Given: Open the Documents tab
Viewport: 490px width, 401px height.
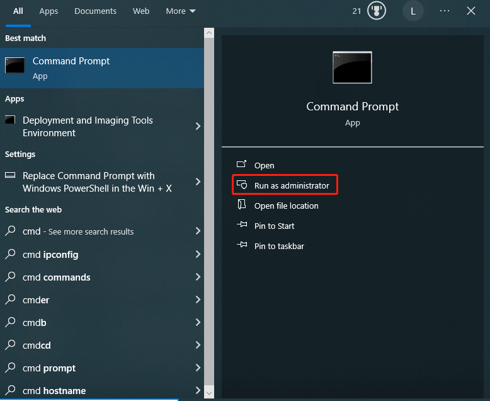Looking at the screenshot, I should point(95,11).
